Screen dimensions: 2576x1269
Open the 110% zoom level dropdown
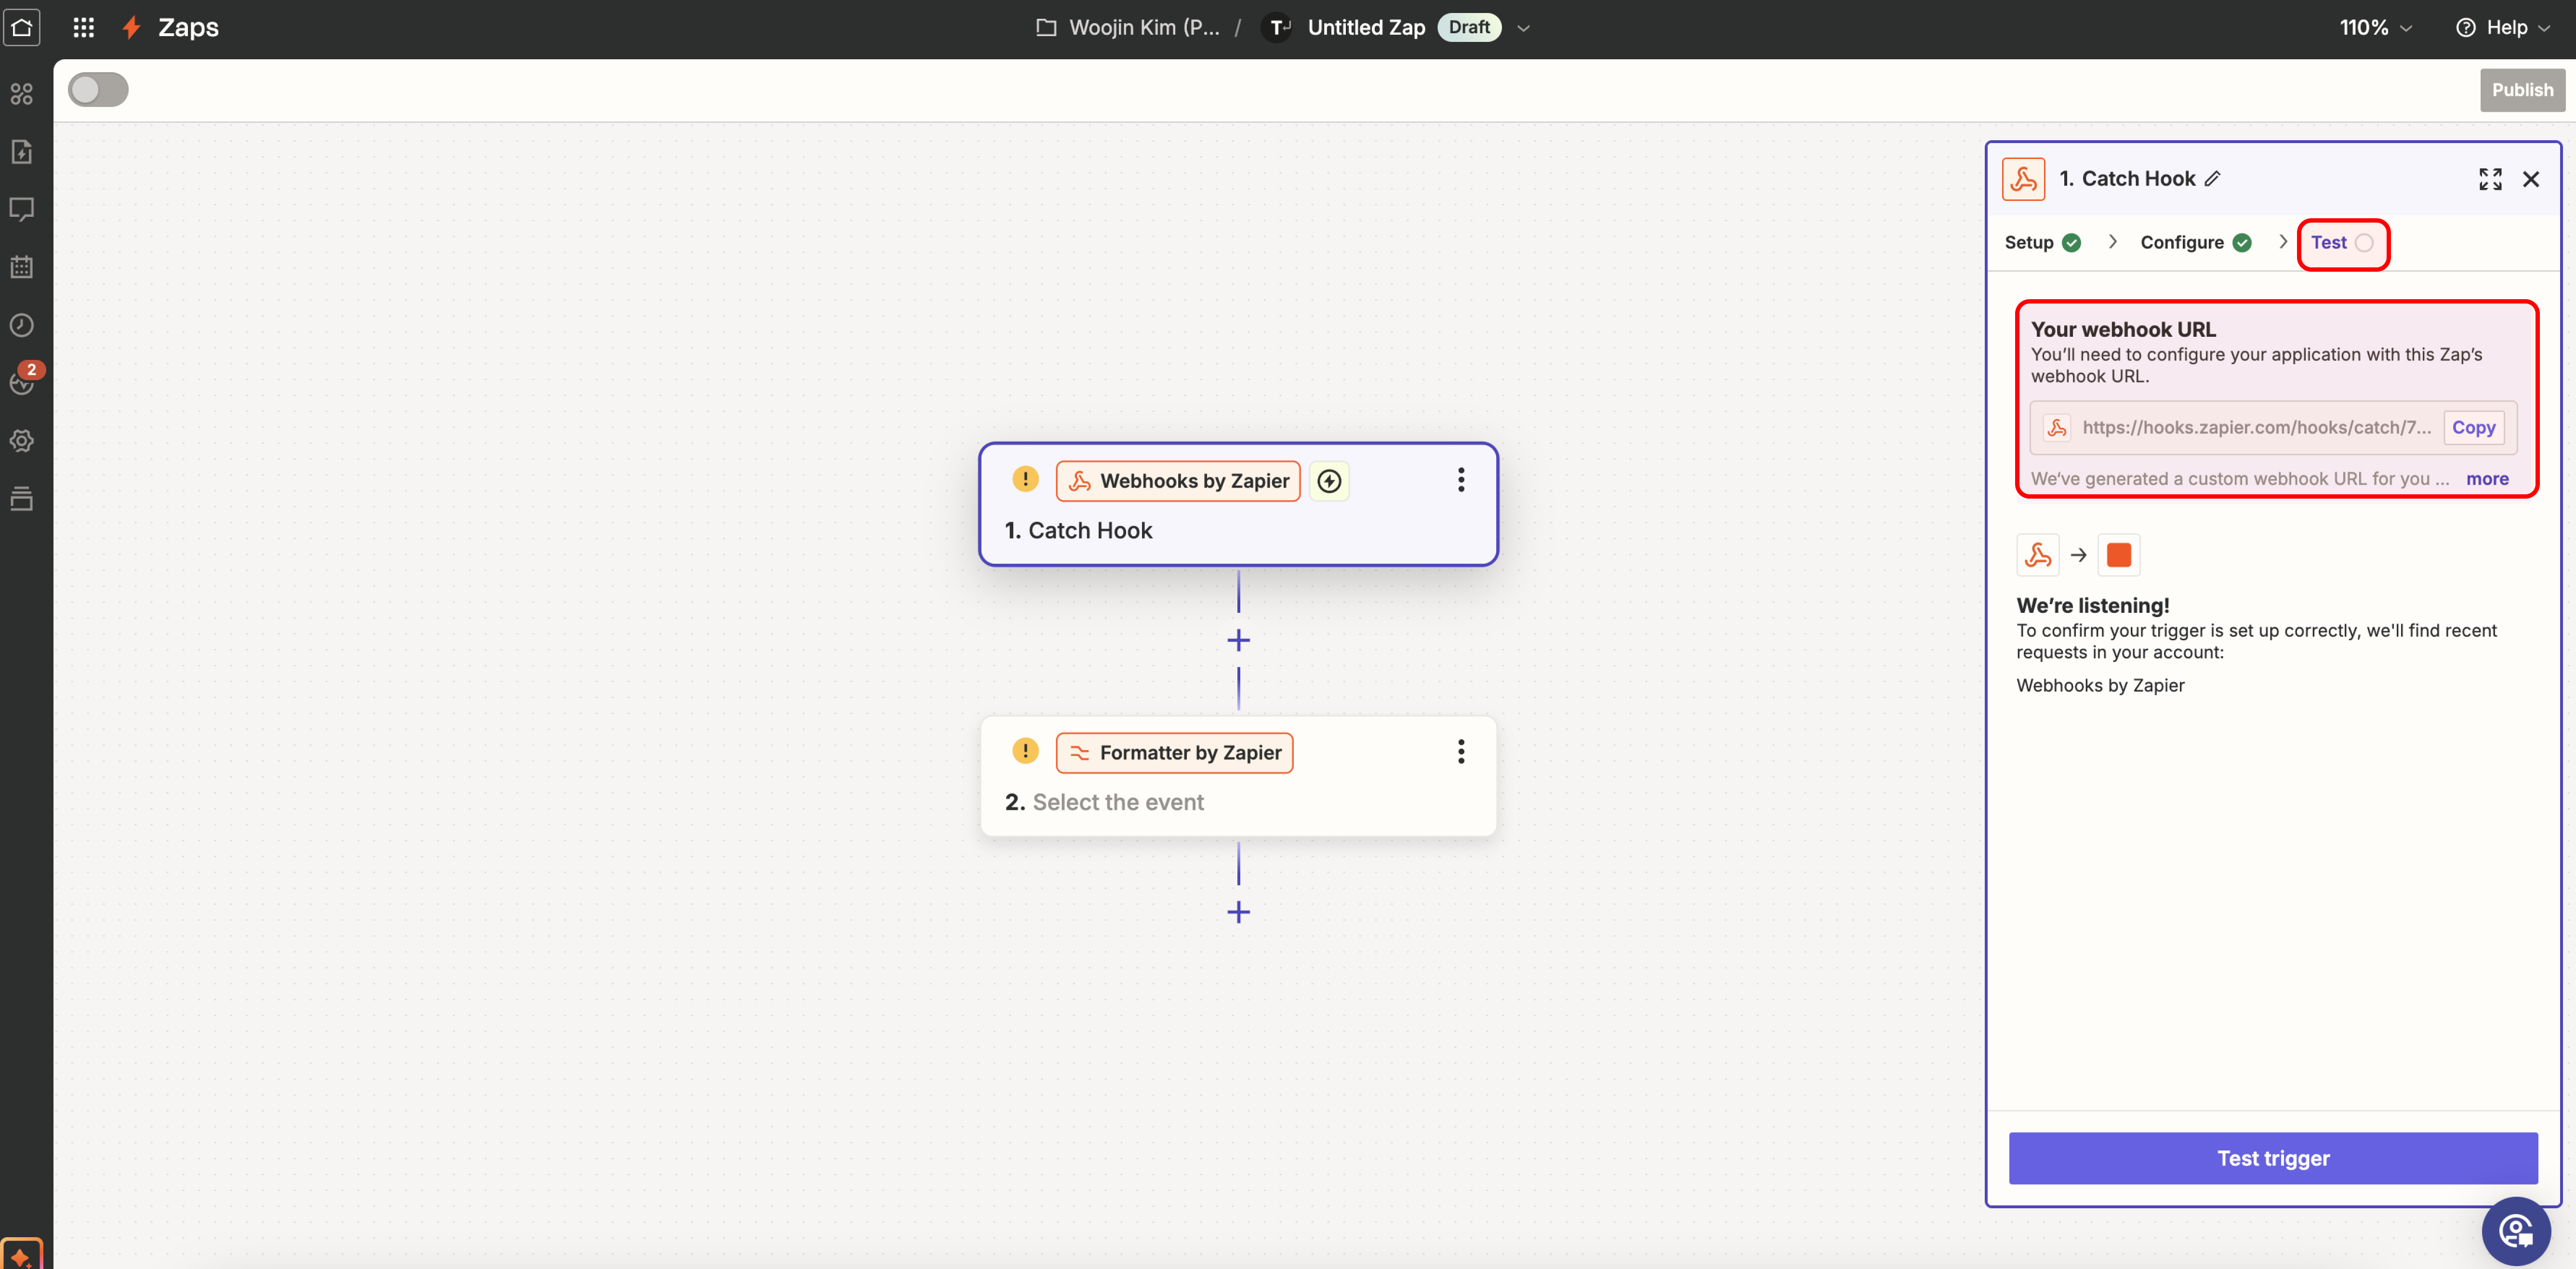(2376, 27)
